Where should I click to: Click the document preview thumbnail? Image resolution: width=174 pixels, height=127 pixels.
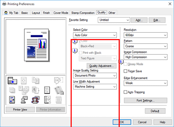coord(37,45)
